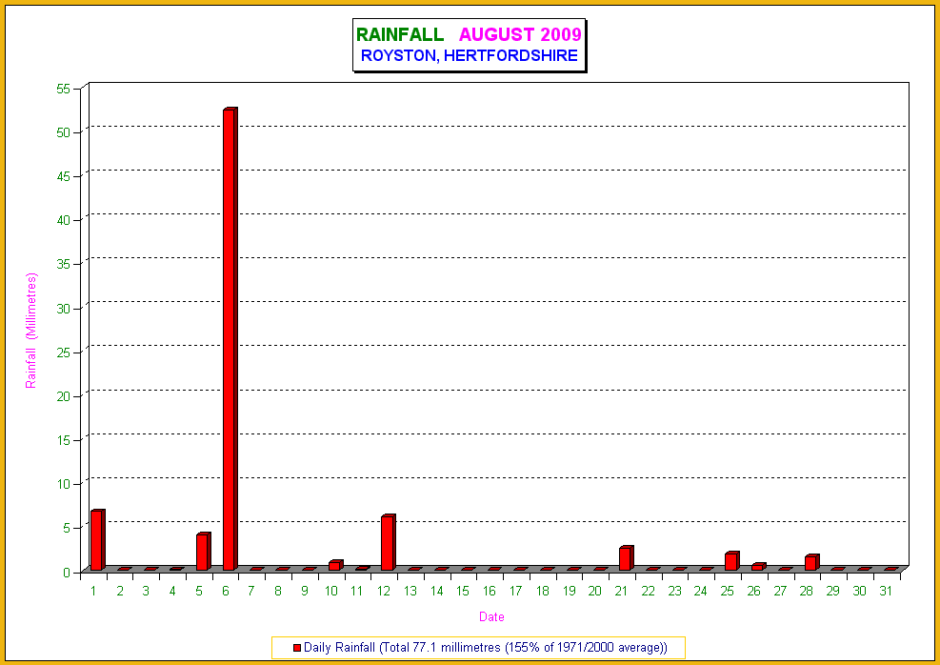Click the x-axis date label 16

click(x=490, y=592)
